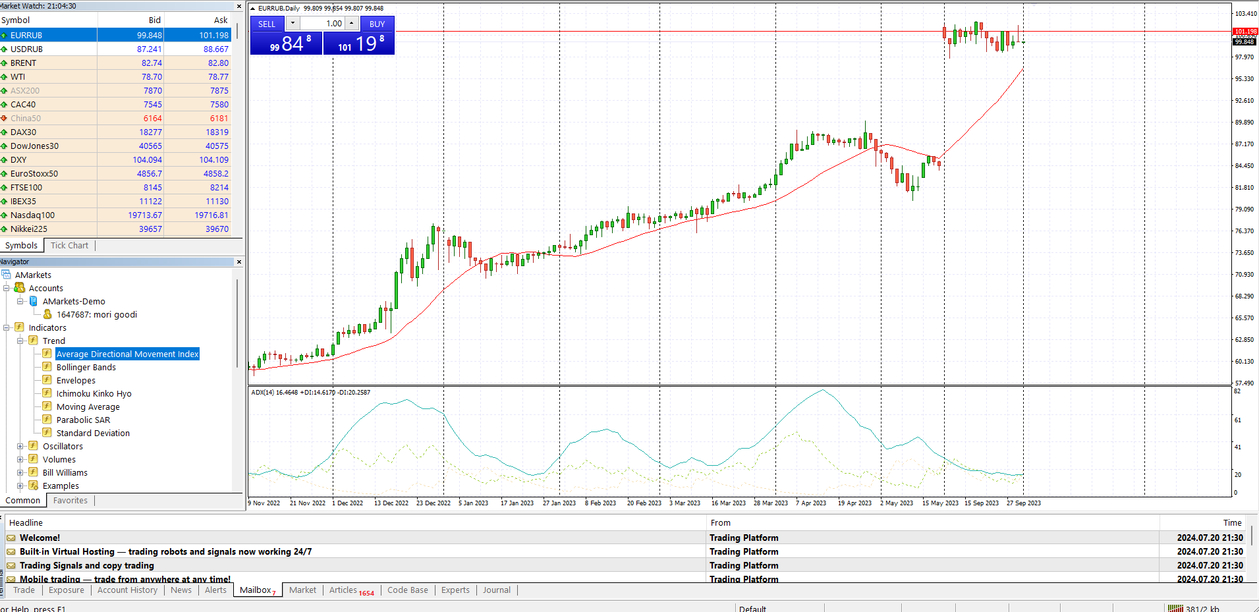The width and height of the screenshot is (1259, 612).
Task: Switch to the Tick Chart tab
Action: pos(69,246)
